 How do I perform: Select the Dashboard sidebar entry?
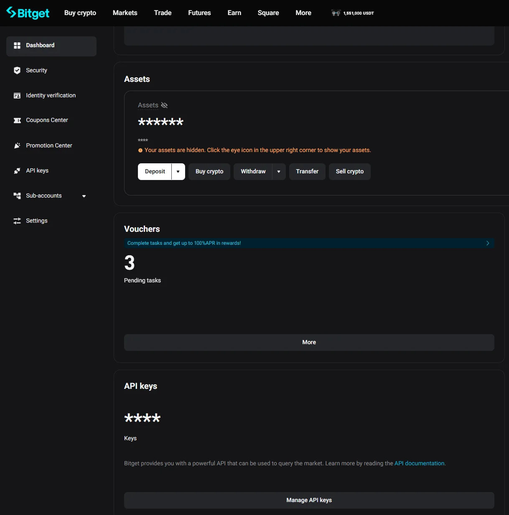[x=40, y=45]
